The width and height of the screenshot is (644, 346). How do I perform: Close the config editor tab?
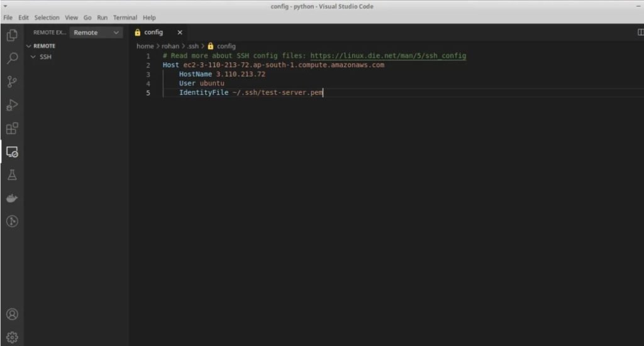tap(179, 33)
